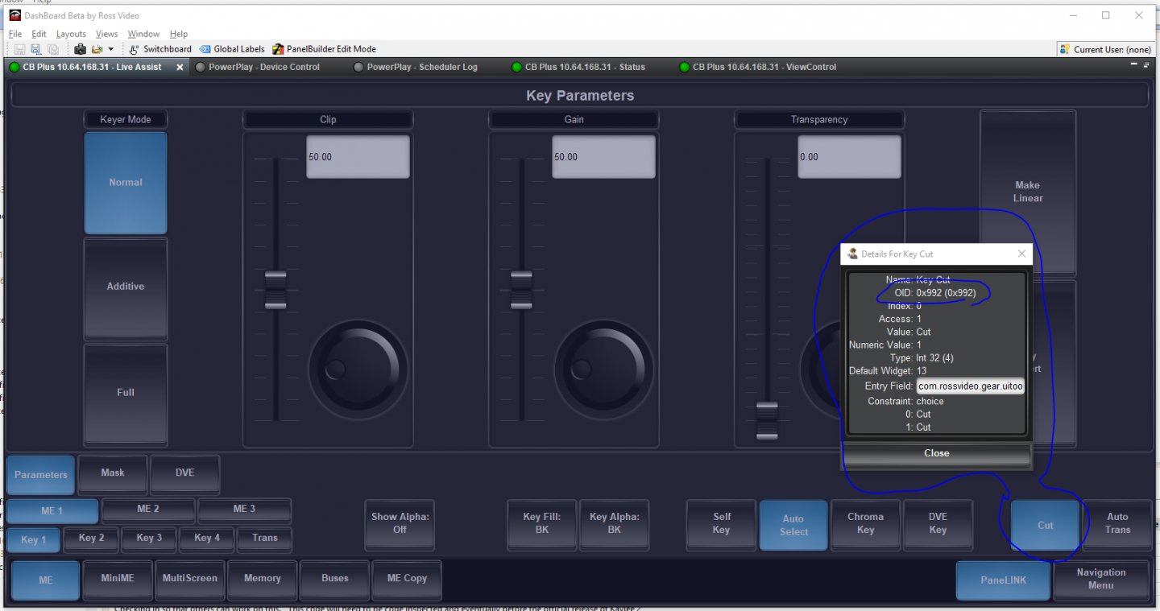Click the greyed-out Save icon in toolbar
Image resolution: width=1160 pixels, height=611 pixels.
click(19, 49)
